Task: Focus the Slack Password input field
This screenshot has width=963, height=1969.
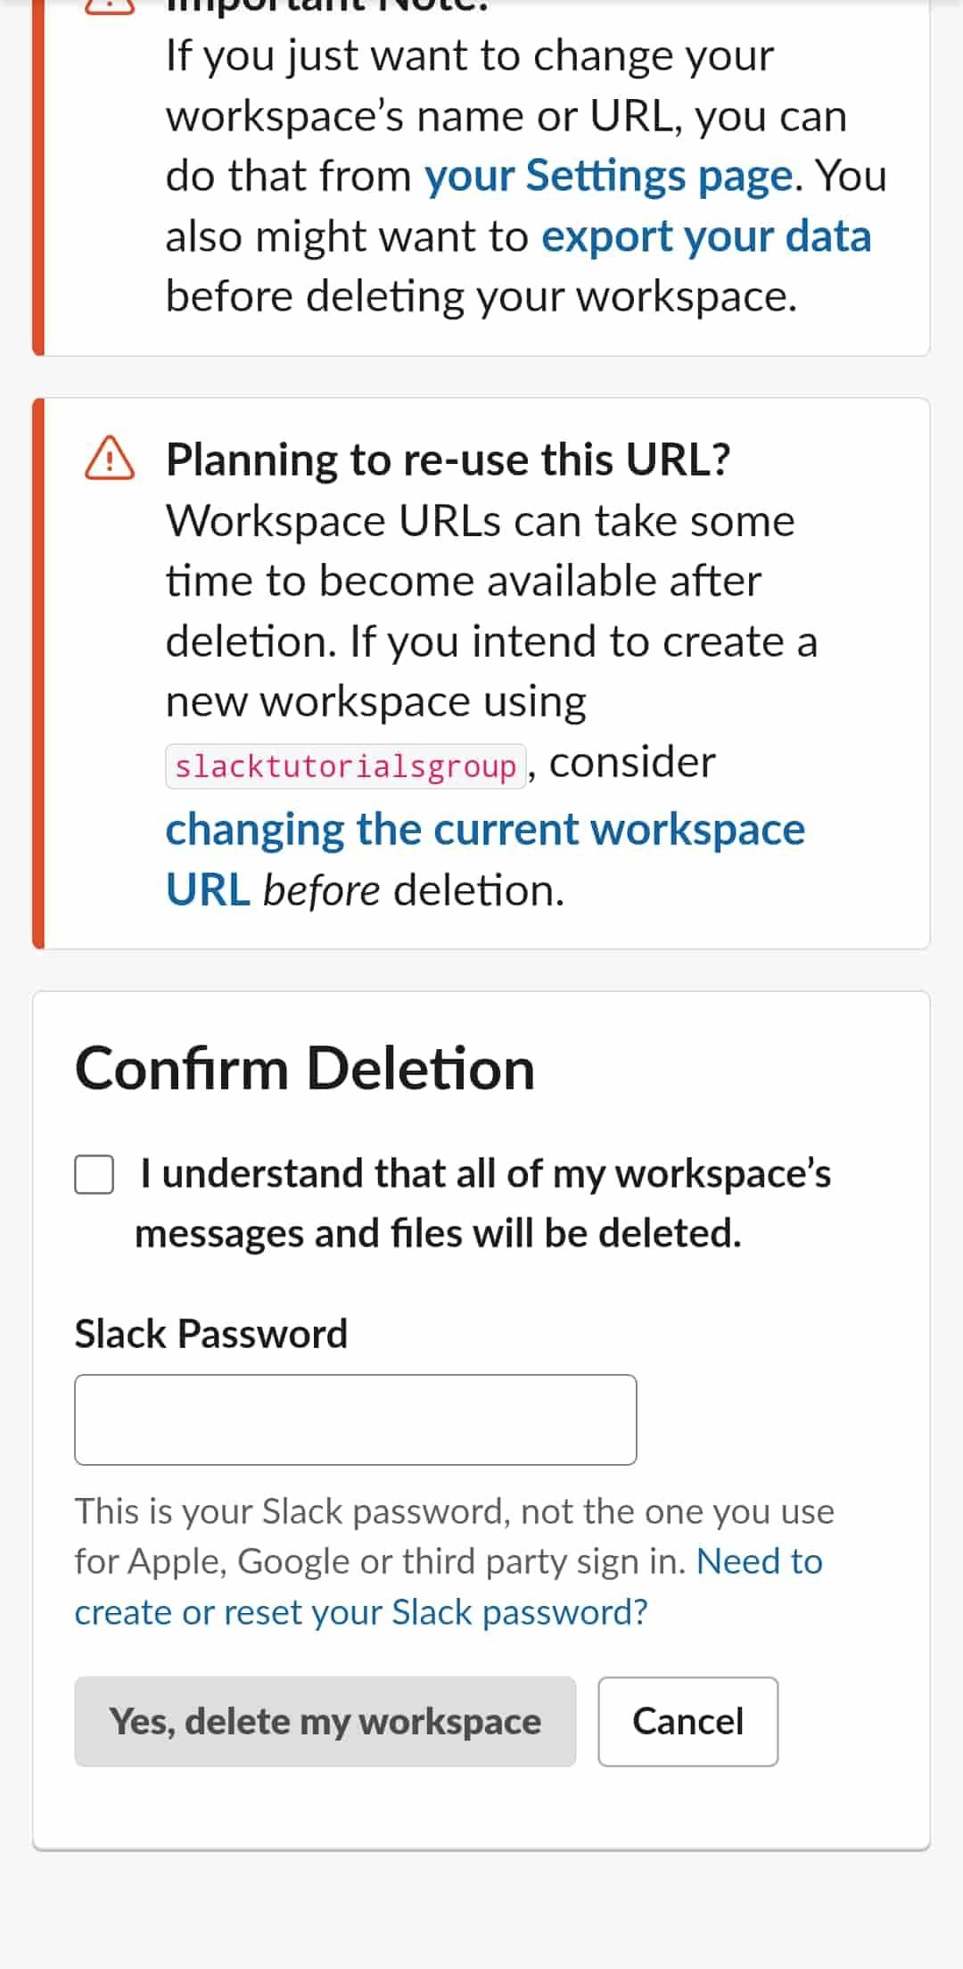Action: click(x=355, y=1419)
